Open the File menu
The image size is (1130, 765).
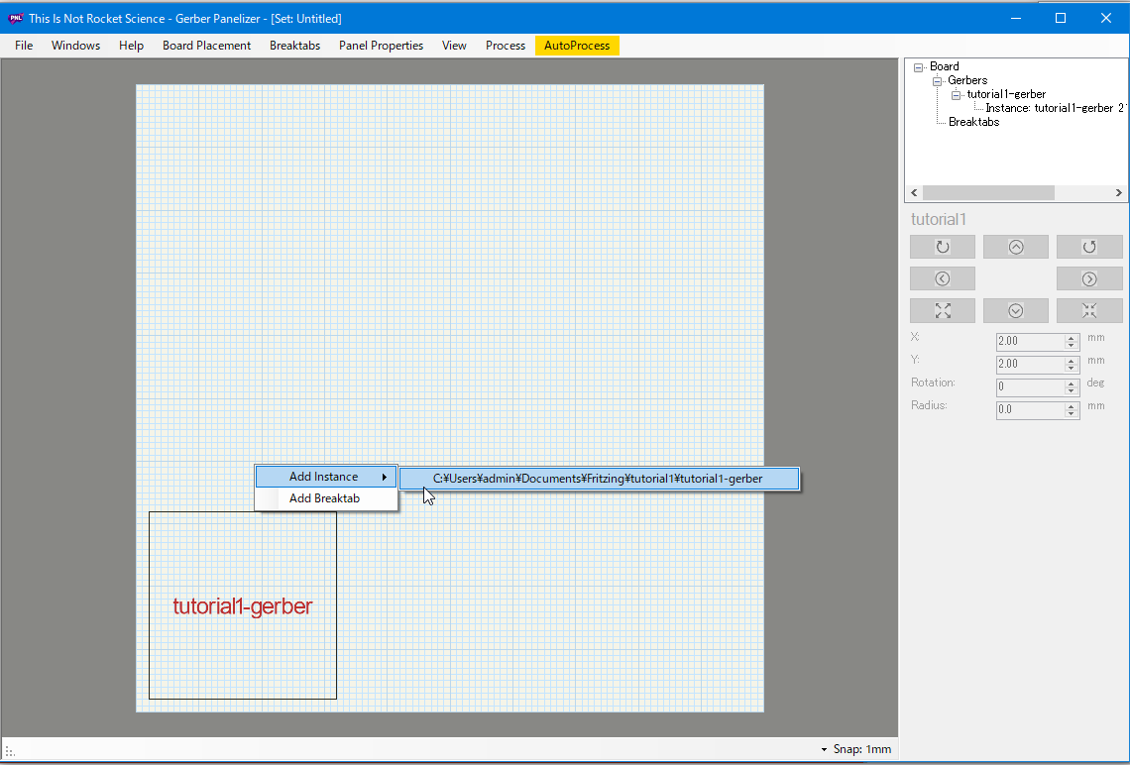tap(24, 46)
